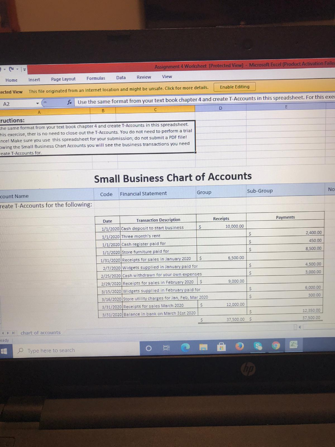Open Skype from the taskbar

tap(258, 346)
